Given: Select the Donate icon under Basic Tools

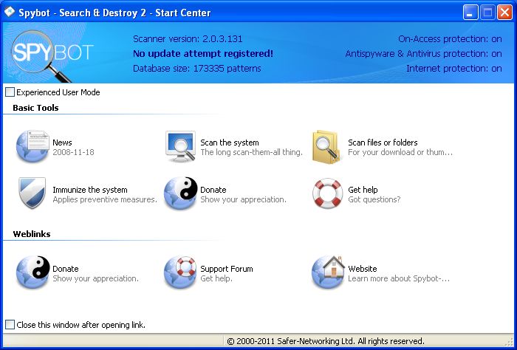Looking at the screenshot, I should (179, 194).
